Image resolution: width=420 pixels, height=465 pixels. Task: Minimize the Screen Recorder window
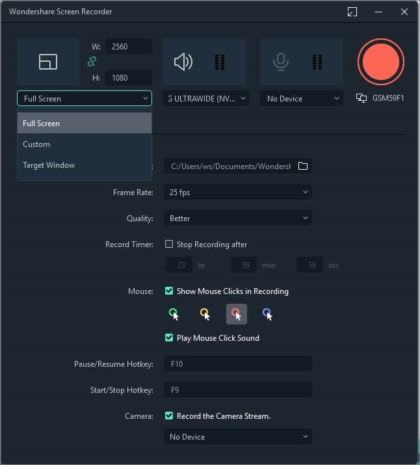pos(378,12)
